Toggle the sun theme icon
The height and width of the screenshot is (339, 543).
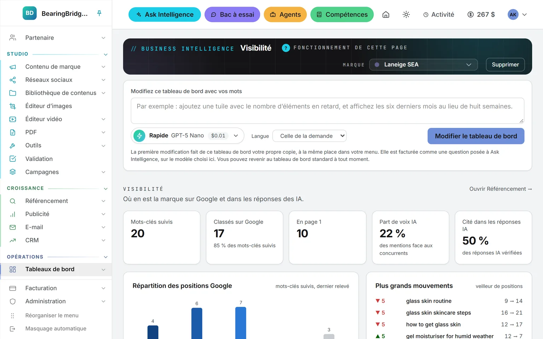[x=406, y=14]
